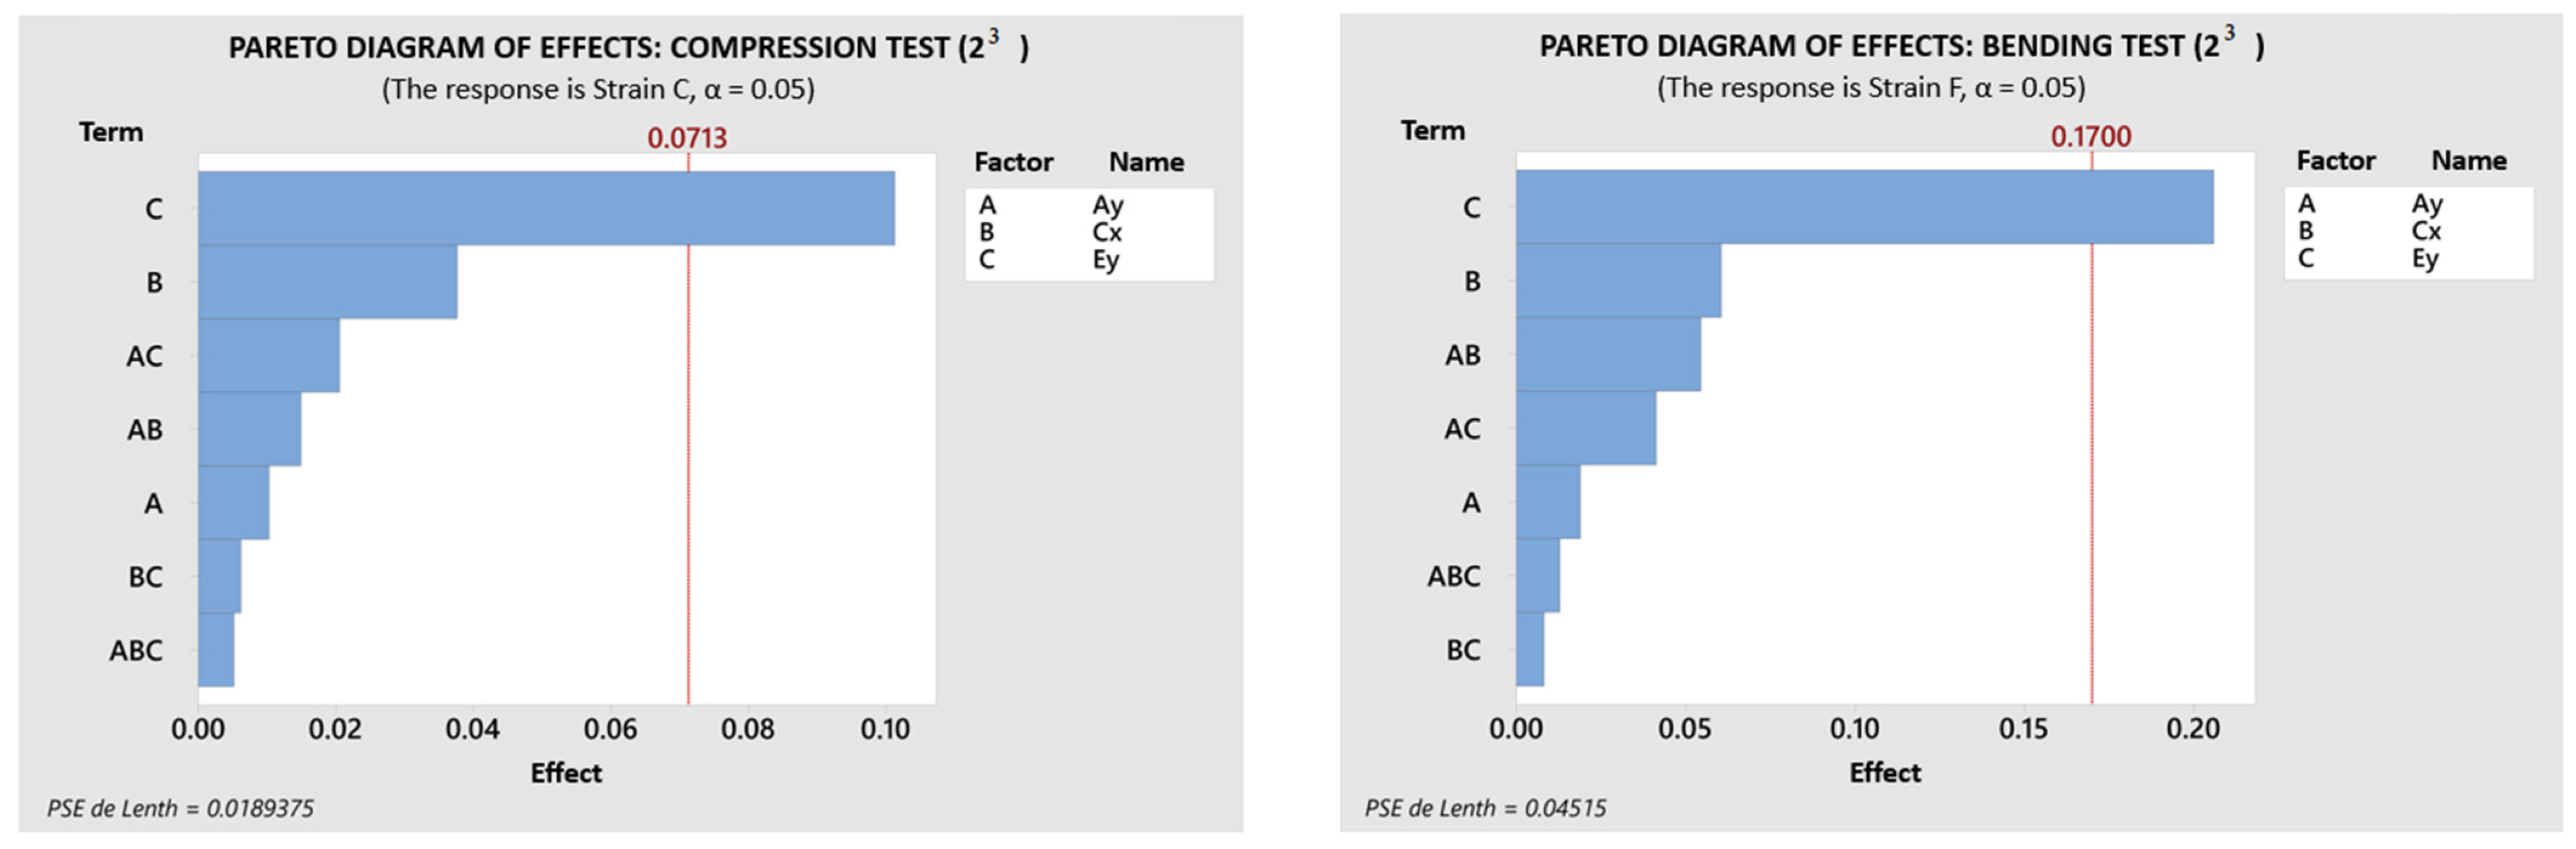Screen dimensions: 2576x849
Task: Click the PSE de Lenth = 0.0189375 note
Action: pyautogui.click(x=180, y=808)
